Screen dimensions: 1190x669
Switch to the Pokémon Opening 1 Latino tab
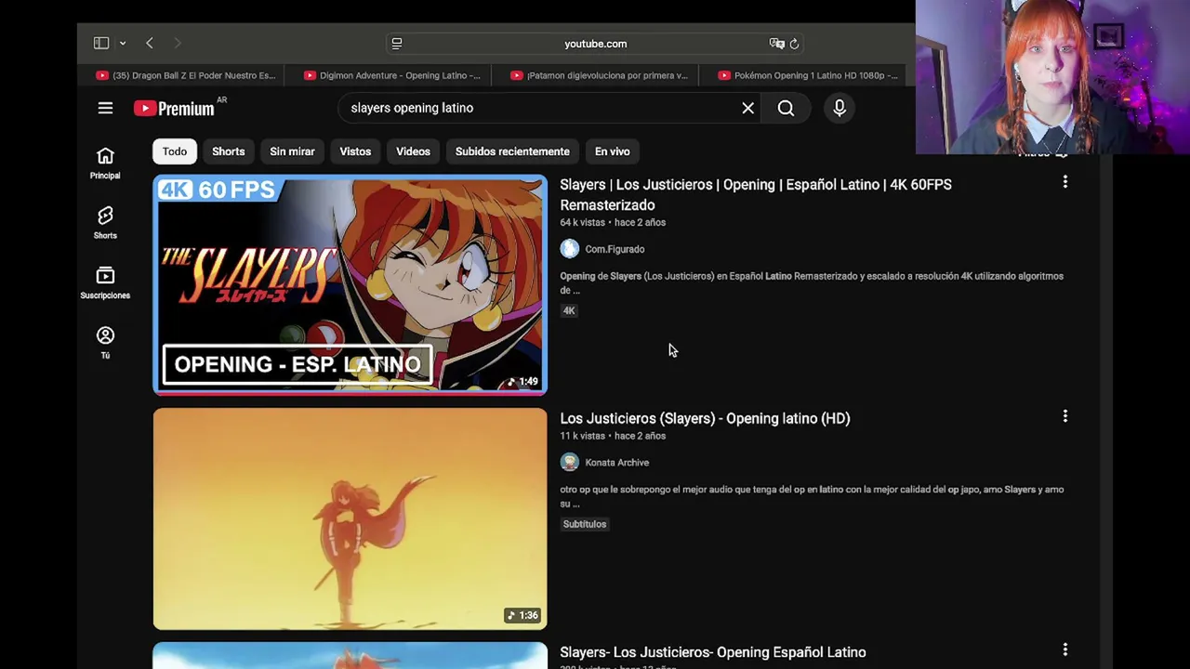tap(808, 75)
